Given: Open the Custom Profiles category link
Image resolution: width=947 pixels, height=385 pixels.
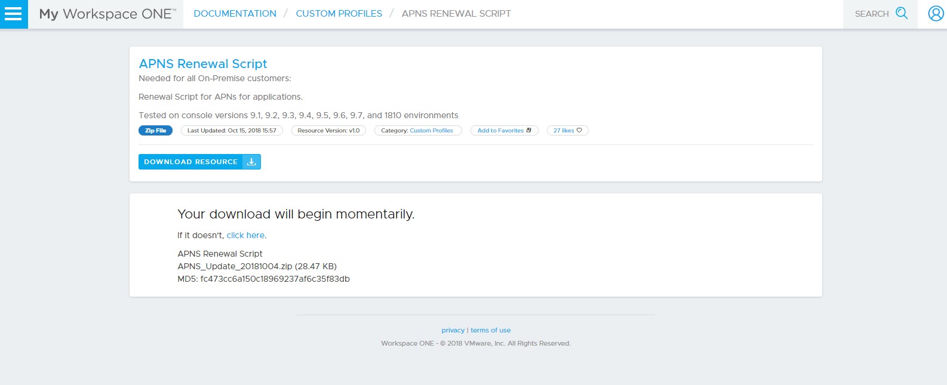Looking at the screenshot, I should point(431,131).
